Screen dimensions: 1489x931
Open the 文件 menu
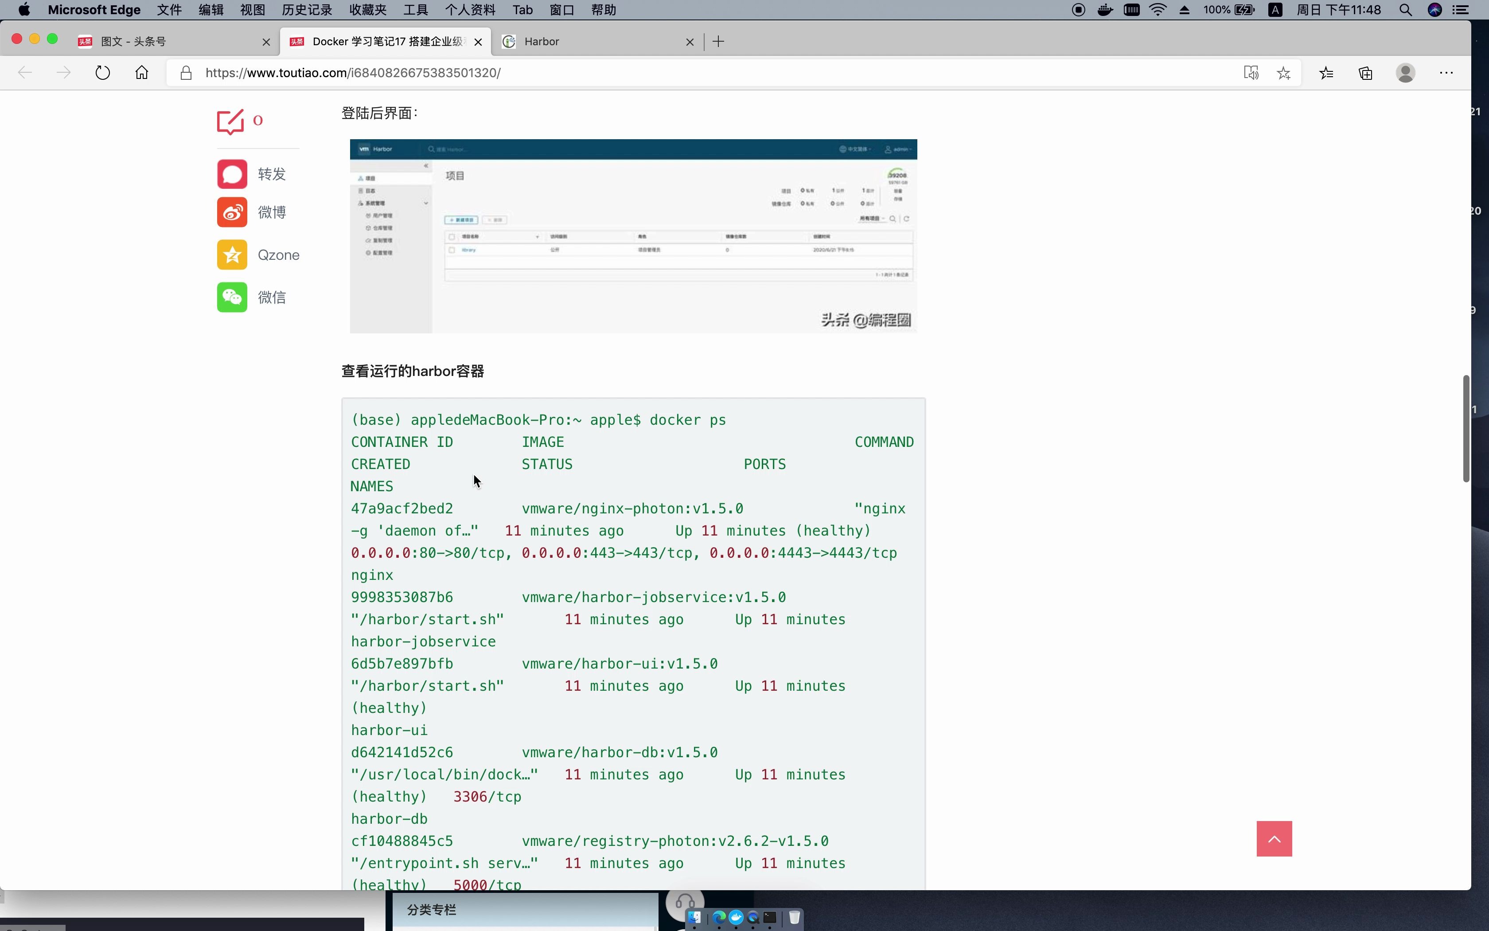pos(169,10)
